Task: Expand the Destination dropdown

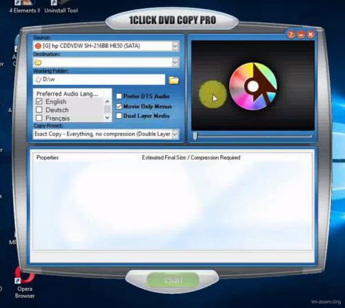Action: tap(175, 62)
